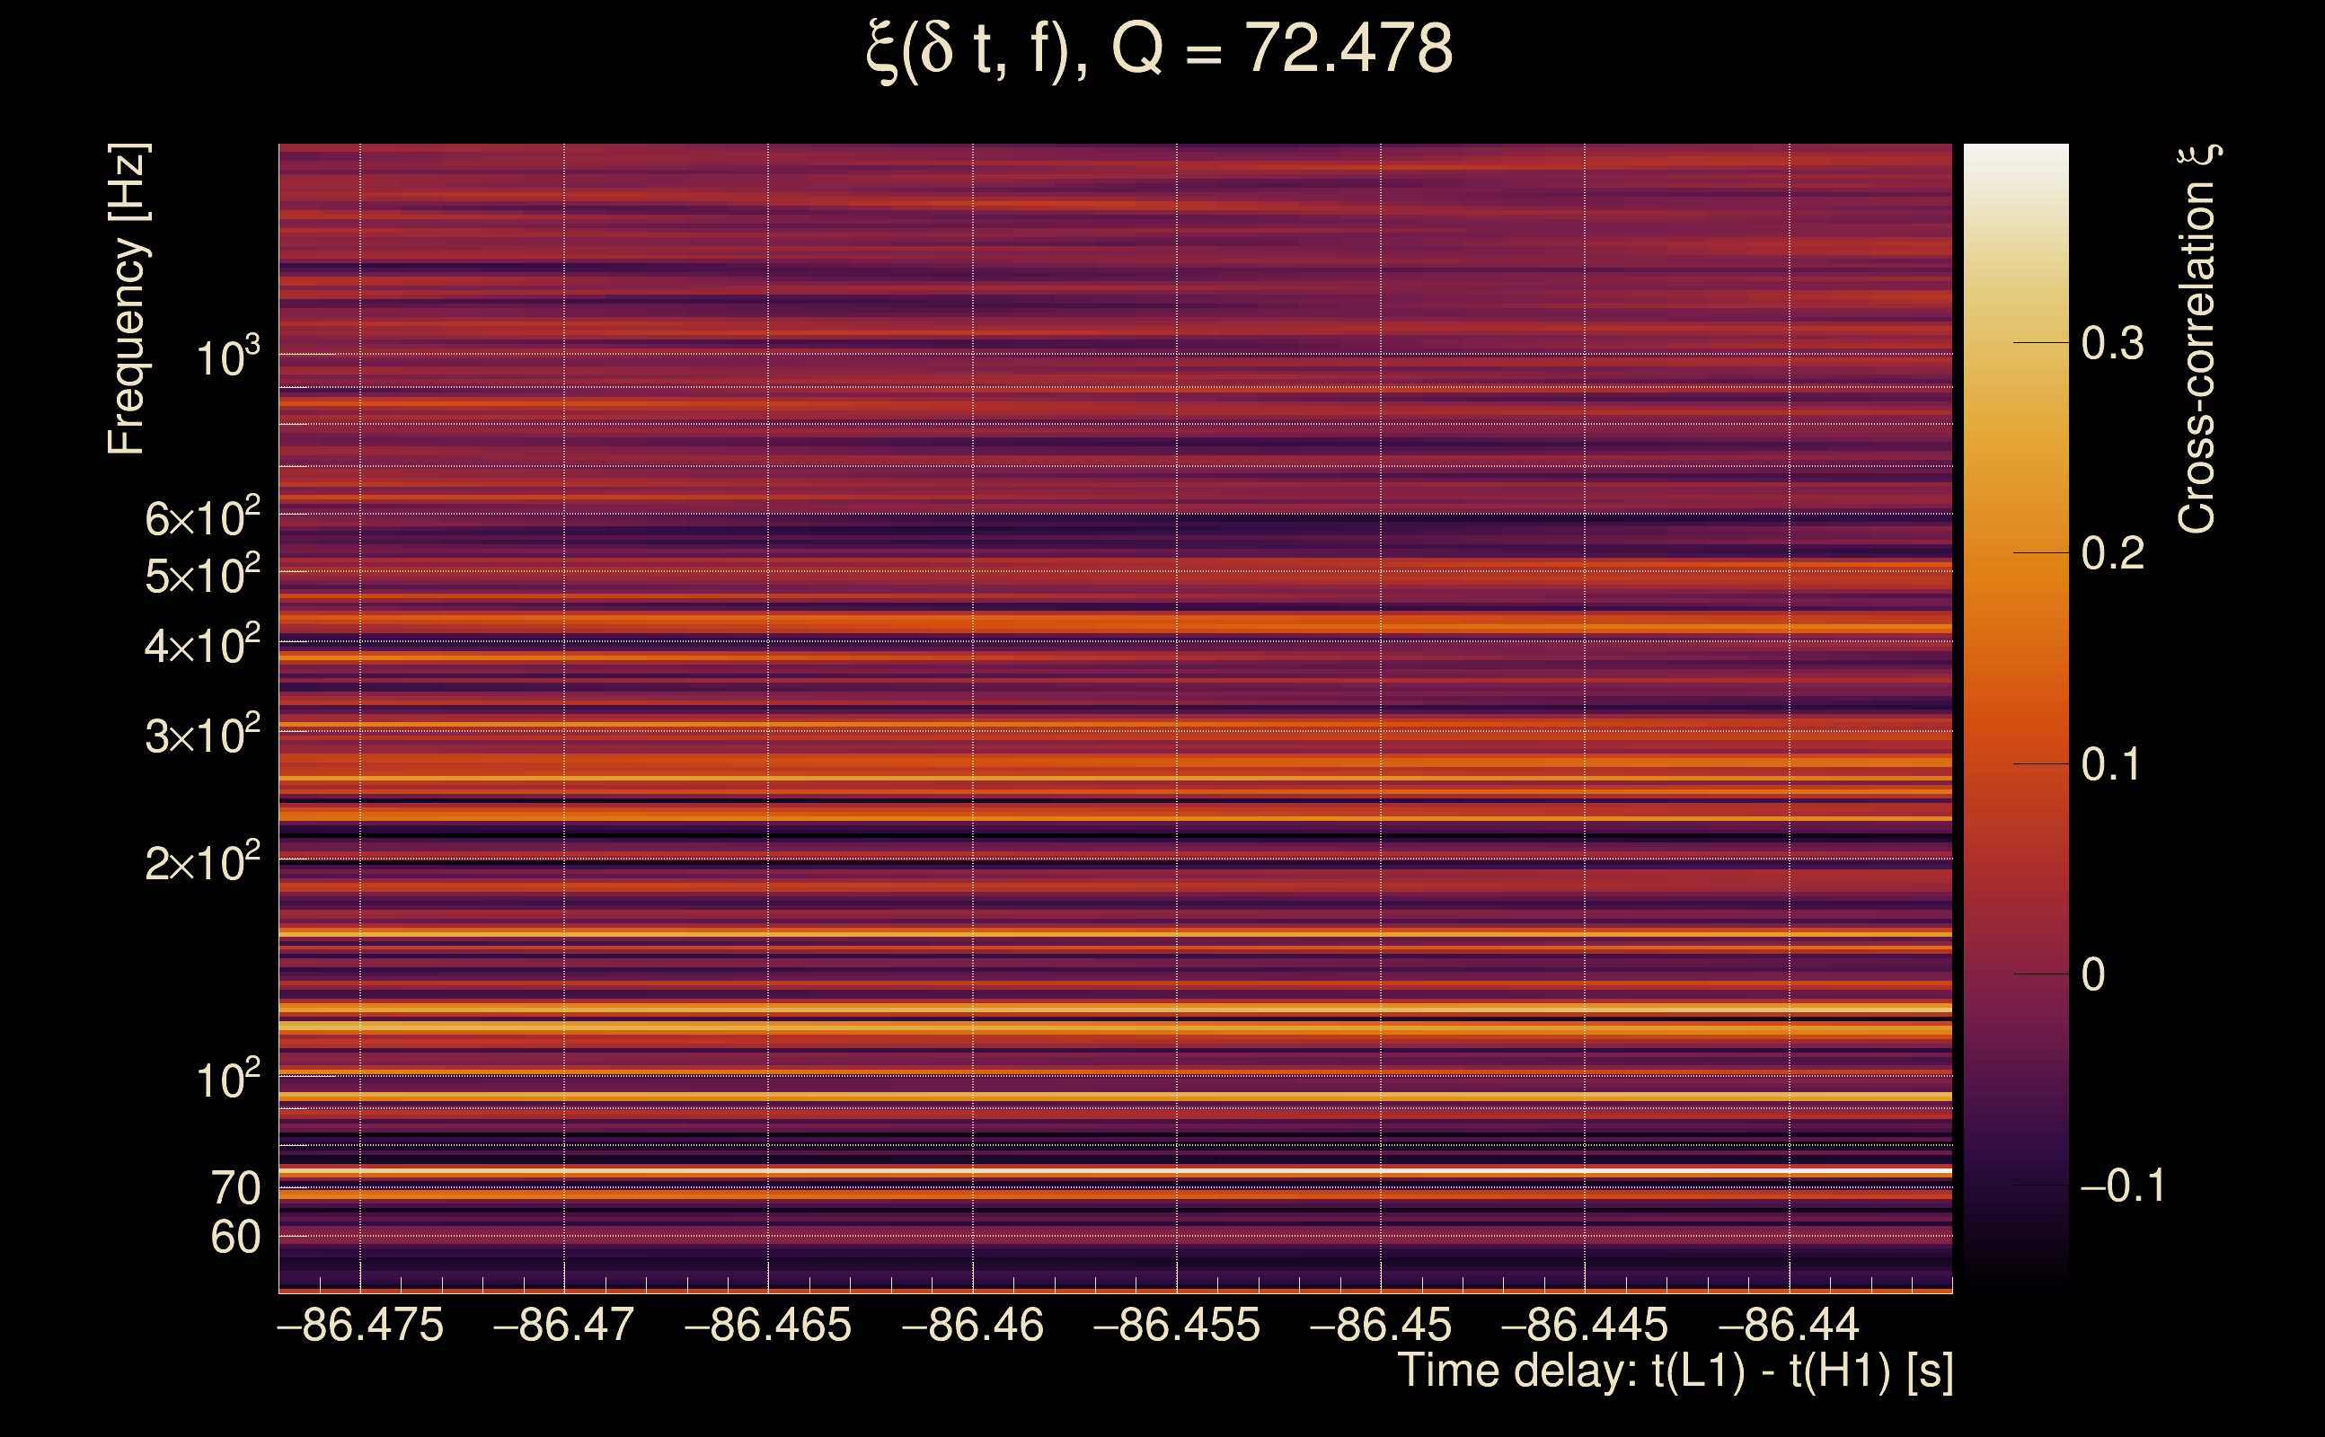Click the -86.455 x-axis tick label
The height and width of the screenshot is (1437, 2325).
point(1177,1325)
